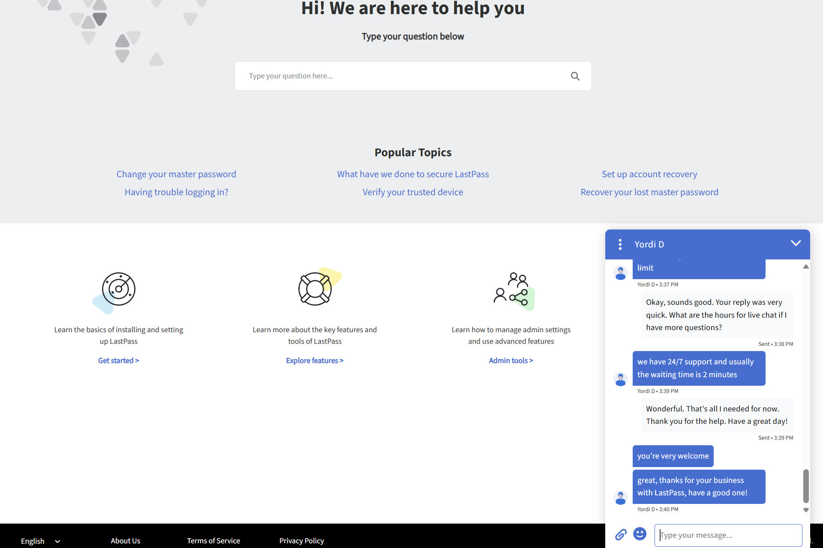823x548 pixels.
Task: Select the Terms of Service menu item in footer
Action: tap(214, 539)
